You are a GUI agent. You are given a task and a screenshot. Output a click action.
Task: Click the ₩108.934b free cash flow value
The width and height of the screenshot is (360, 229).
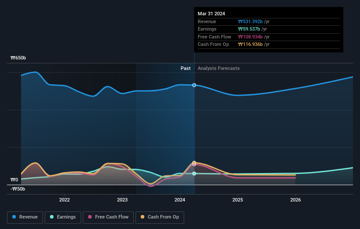coord(250,37)
